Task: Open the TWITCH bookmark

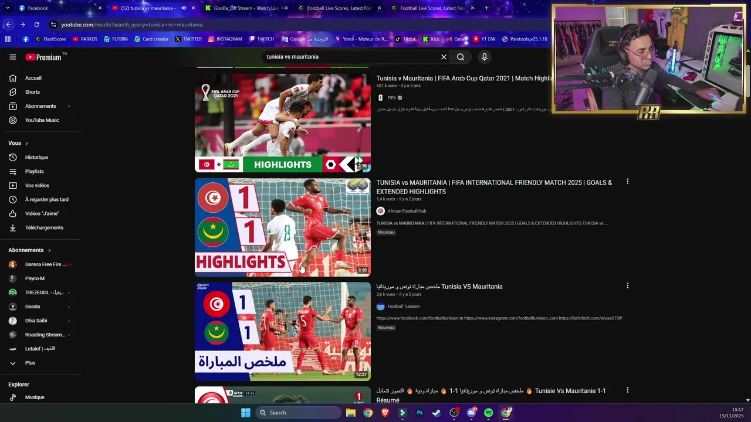Action: [x=262, y=39]
